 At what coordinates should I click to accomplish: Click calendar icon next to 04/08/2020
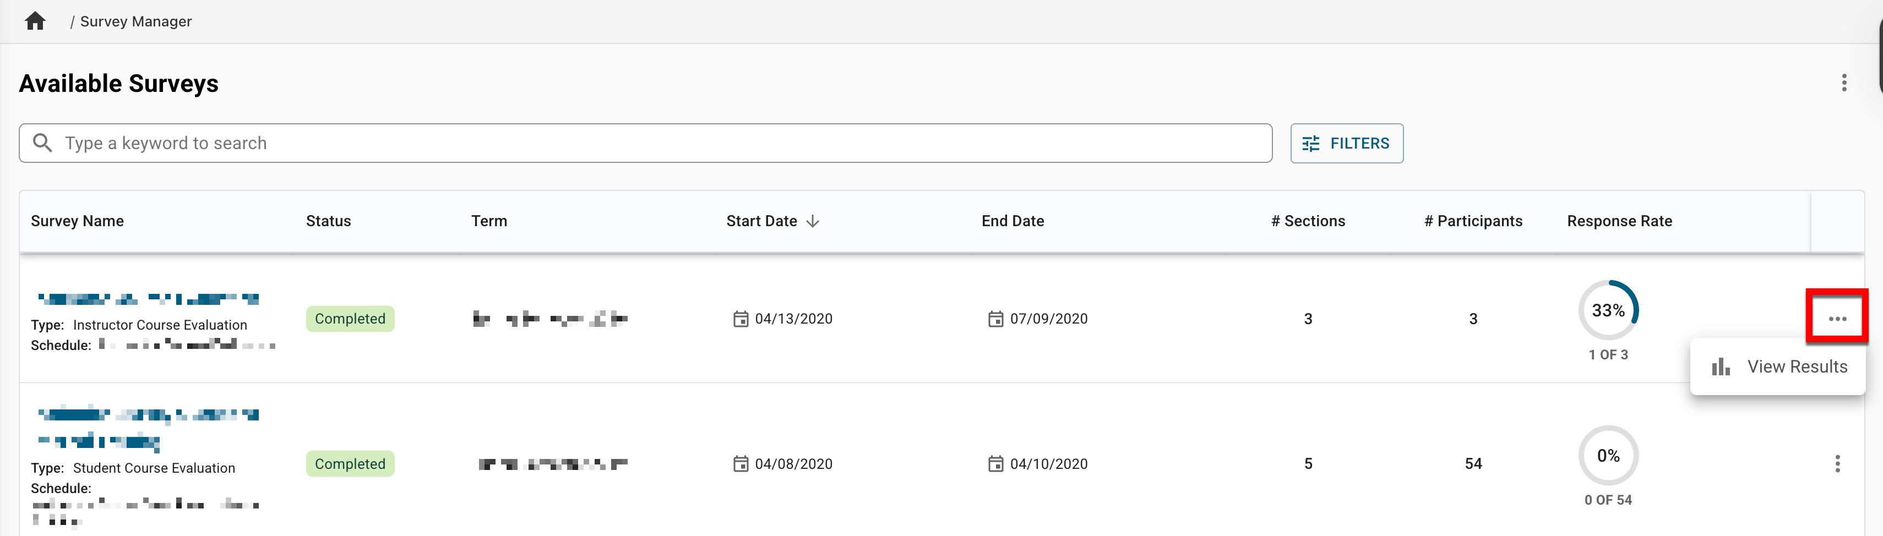point(741,464)
